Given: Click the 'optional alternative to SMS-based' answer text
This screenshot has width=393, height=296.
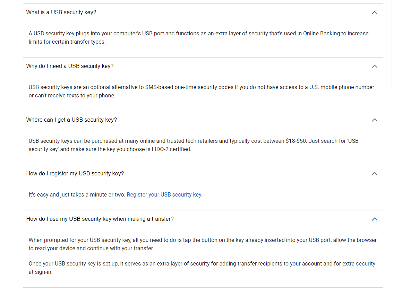Looking at the screenshot, I should [201, 92].
